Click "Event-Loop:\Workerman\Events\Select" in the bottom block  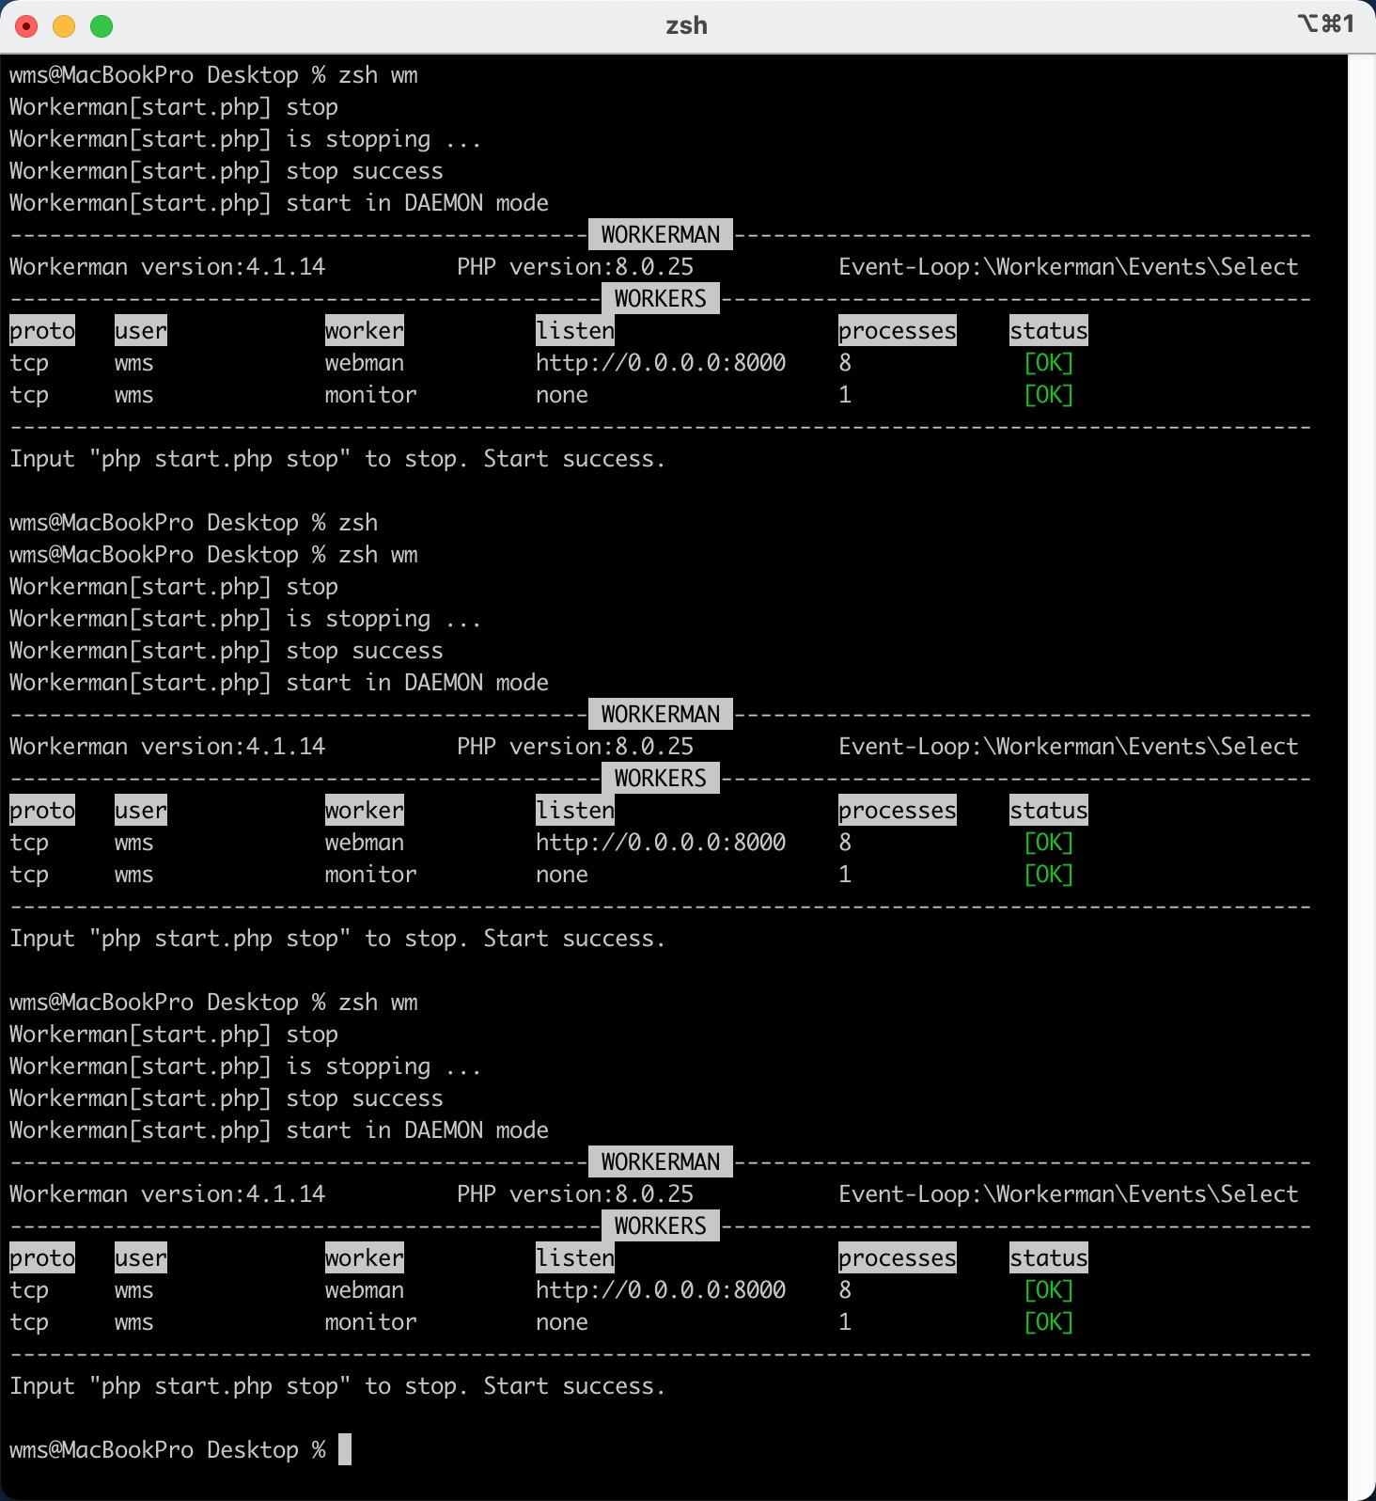1069,1194
